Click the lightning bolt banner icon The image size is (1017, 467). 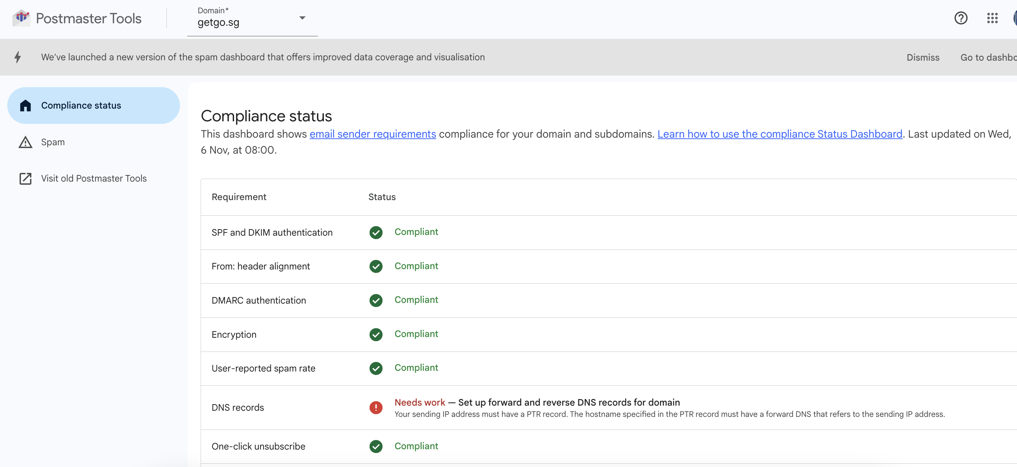[18, 57]
